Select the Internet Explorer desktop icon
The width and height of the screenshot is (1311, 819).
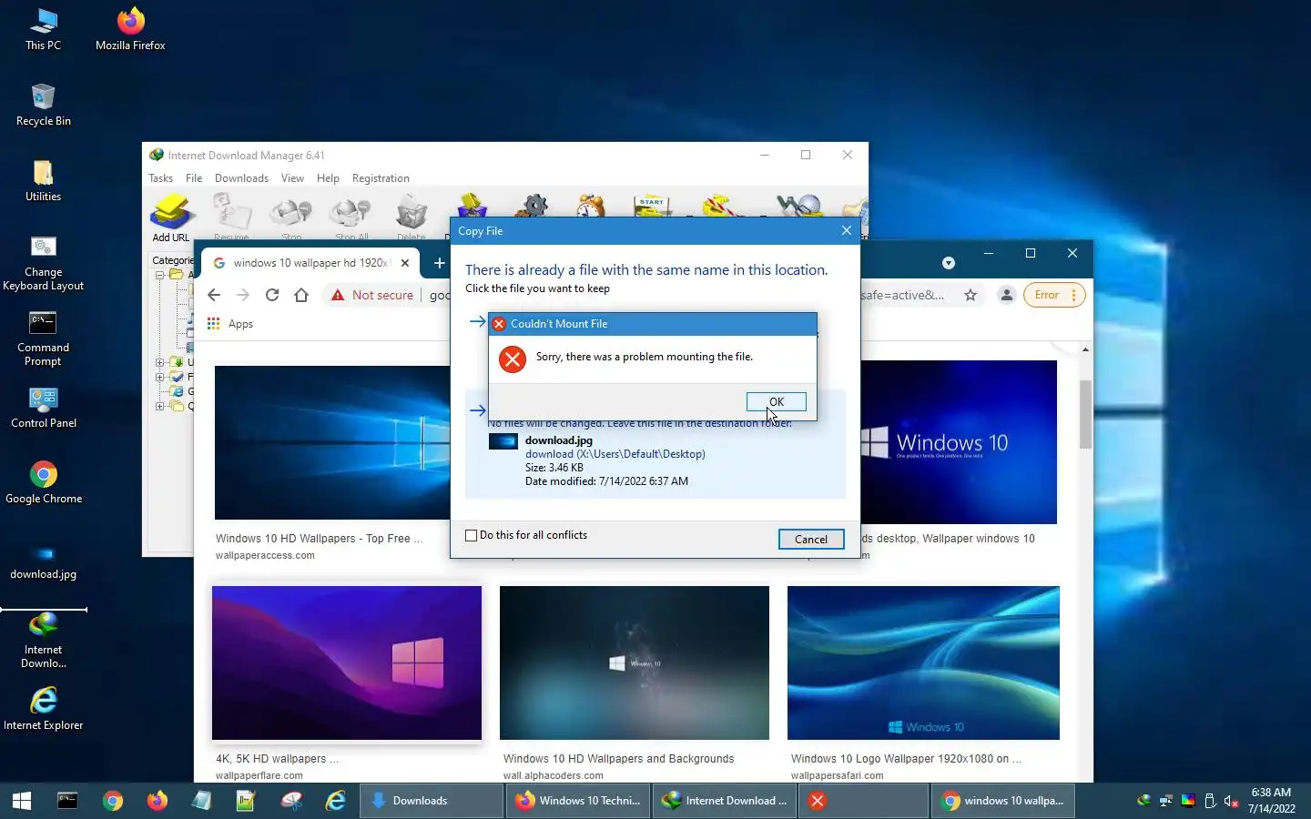click(43, 709)
